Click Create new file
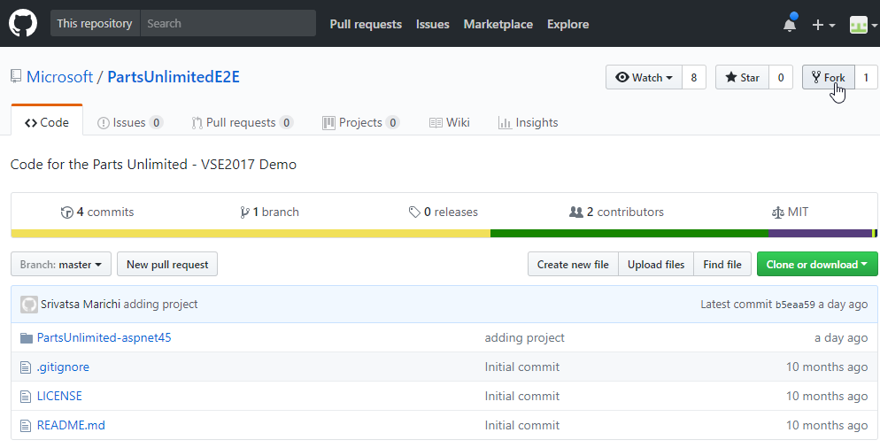The width and height of the screenshot is (880, 448). pos(573,265)
